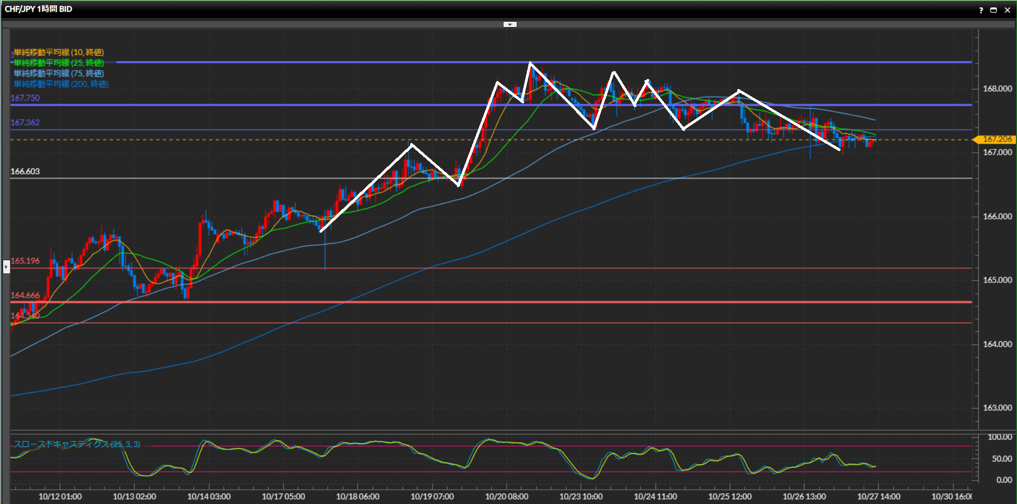
Task: Click the 10/26 13:00 time axis label
Action: click(804, 497)
